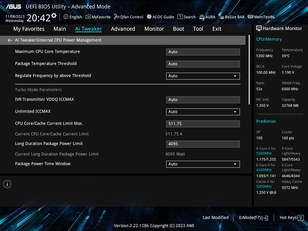Click the clock time 20:42

[x=38, y=18]
